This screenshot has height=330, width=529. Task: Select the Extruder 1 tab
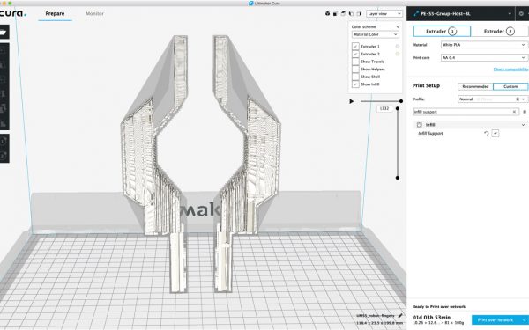point(442,32)
